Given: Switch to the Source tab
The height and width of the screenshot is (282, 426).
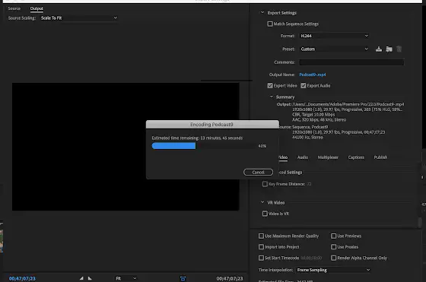Looking at the screenshot, I should coord(14,8).
